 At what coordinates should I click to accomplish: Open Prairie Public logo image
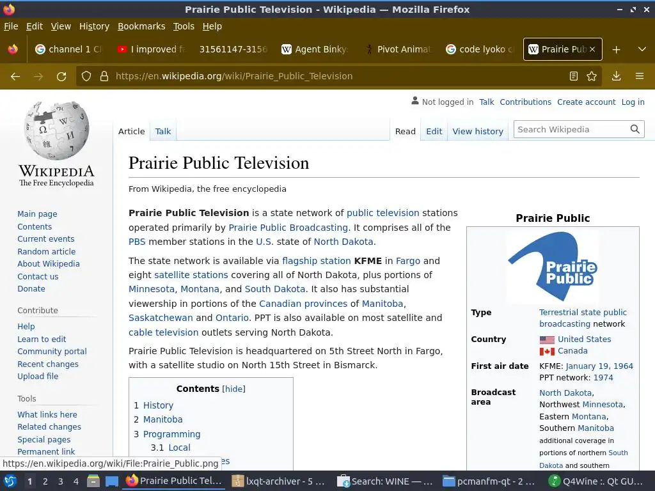553,267
